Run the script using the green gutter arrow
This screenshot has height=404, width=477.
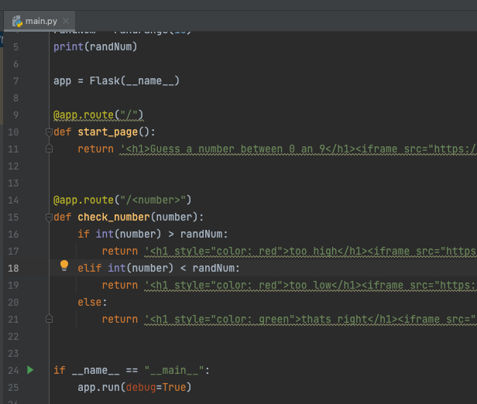(x=30, y=370)
